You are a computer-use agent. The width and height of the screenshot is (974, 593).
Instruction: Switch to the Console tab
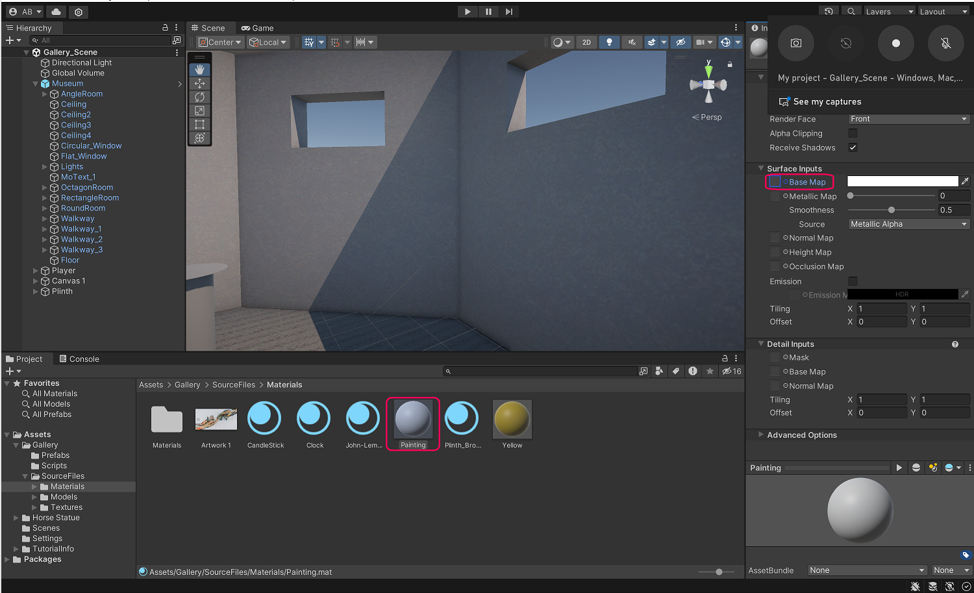(x=79, y=359)
